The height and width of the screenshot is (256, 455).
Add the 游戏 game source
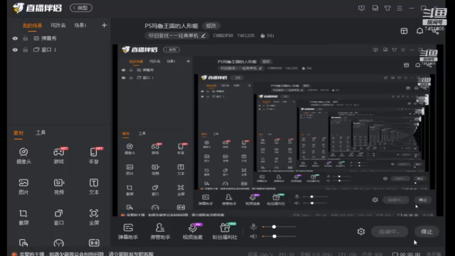pyautogui.click(x=59, y=155)
